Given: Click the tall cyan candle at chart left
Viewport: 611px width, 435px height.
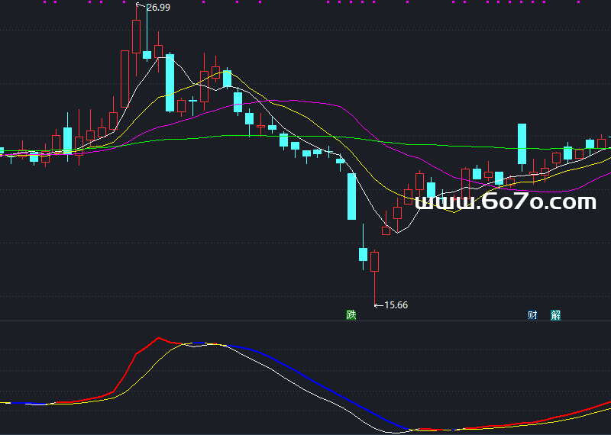Looking at the screenshot, I should pos(67,140).
